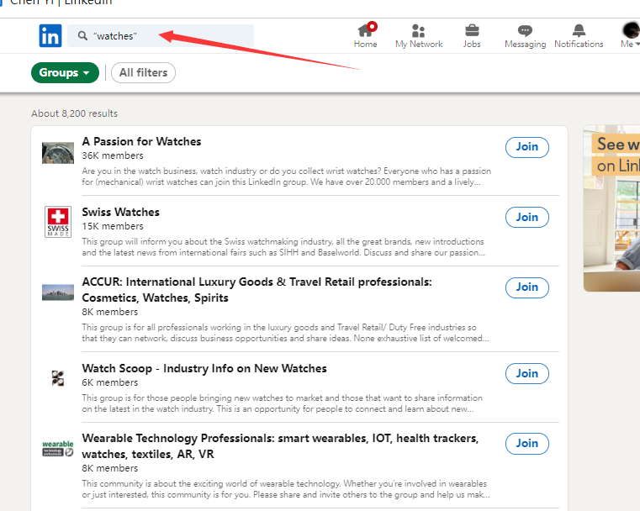The height and width of the screenshot is (511, 640).
Task: Click the Swiss Watches group description
Action: pyautogui.click(x=283, y=247)
